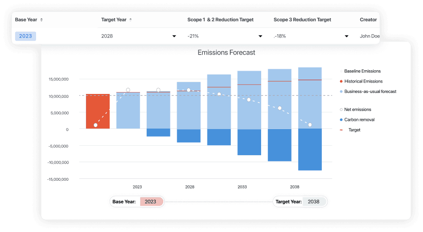Toggle Business-as-usual forecast legend dot
Image resolution: width=423 pixels, height=232 pixels.
click(341, 91)
